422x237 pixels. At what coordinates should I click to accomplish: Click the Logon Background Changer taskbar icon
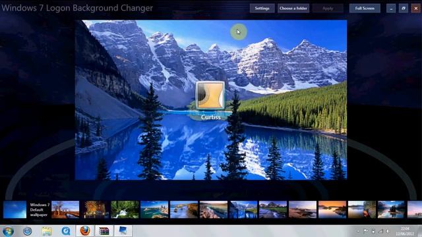pyautogui.click(x=123, y=231)
